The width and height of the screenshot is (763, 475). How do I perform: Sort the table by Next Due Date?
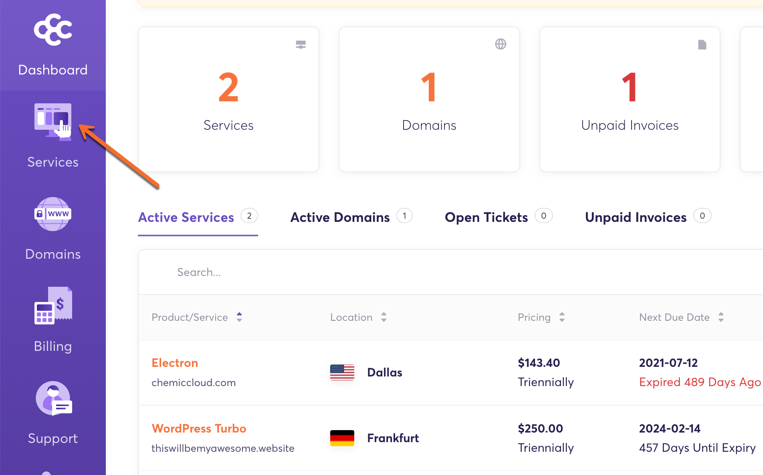721,317
